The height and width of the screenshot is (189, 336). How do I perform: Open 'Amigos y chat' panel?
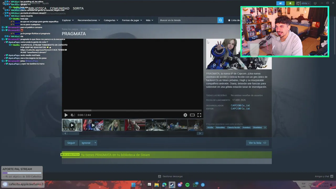click(324, 176)
